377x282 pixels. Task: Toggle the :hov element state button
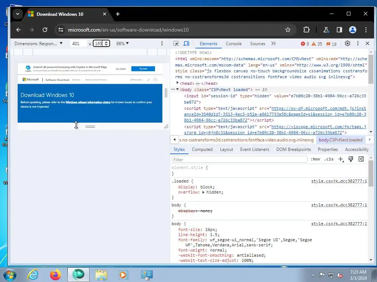[x=316, y=159]
